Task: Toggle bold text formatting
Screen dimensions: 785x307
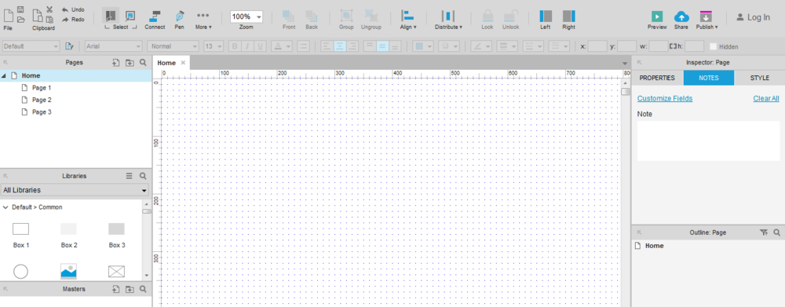Action: [234, 46]
